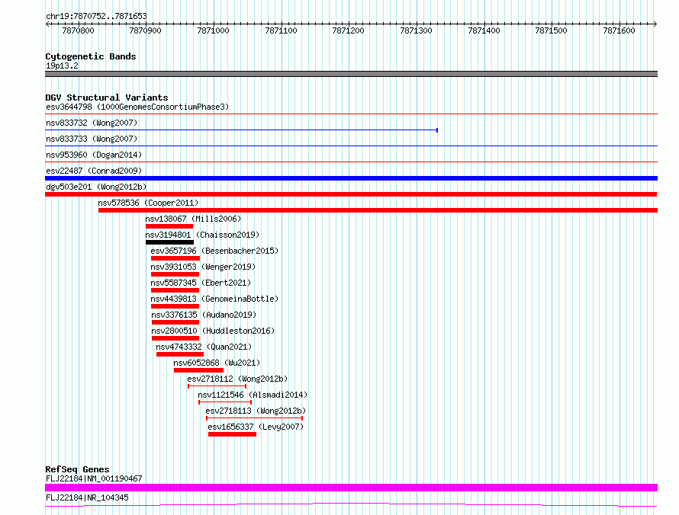
Task: Select the nsv6052868 red variant bar
Action: click(x=198, y=370)
